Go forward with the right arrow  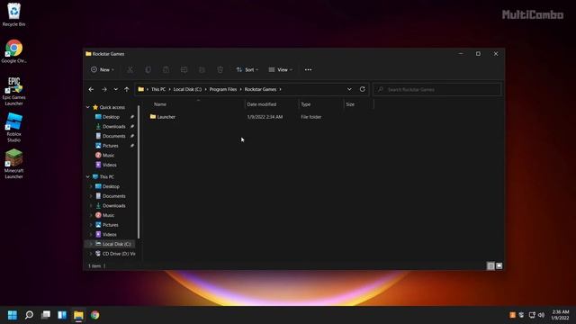[104, 89]
